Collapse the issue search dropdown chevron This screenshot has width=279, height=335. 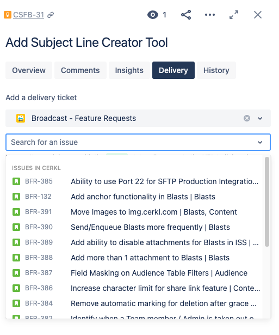[x=260, y=142]
